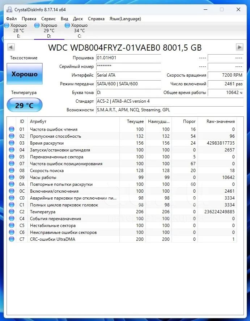
Task: Click status orb for attribute 05 Переназначенные сектора
Action: click(x=12, y=157)
